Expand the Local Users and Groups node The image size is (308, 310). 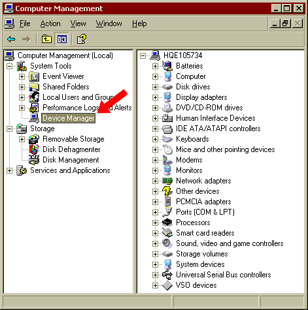[22, 97]
